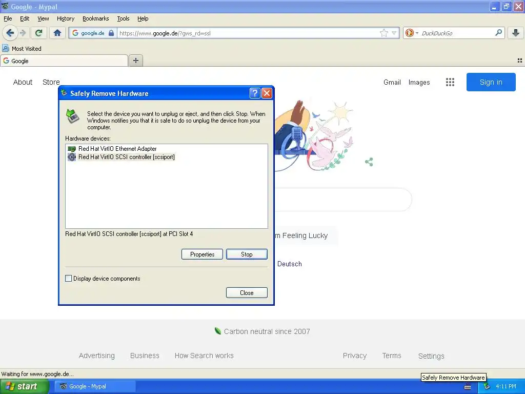Viewport: 525px width, 394px height.
Task: Click the taskbar clock 4:11 PM
Action: 506,387
